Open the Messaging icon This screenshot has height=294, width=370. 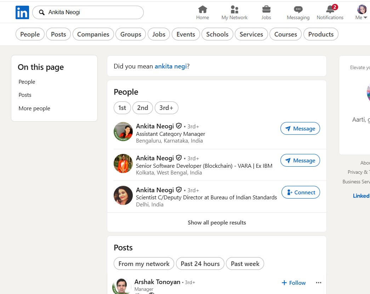click(x=298, y=10)
